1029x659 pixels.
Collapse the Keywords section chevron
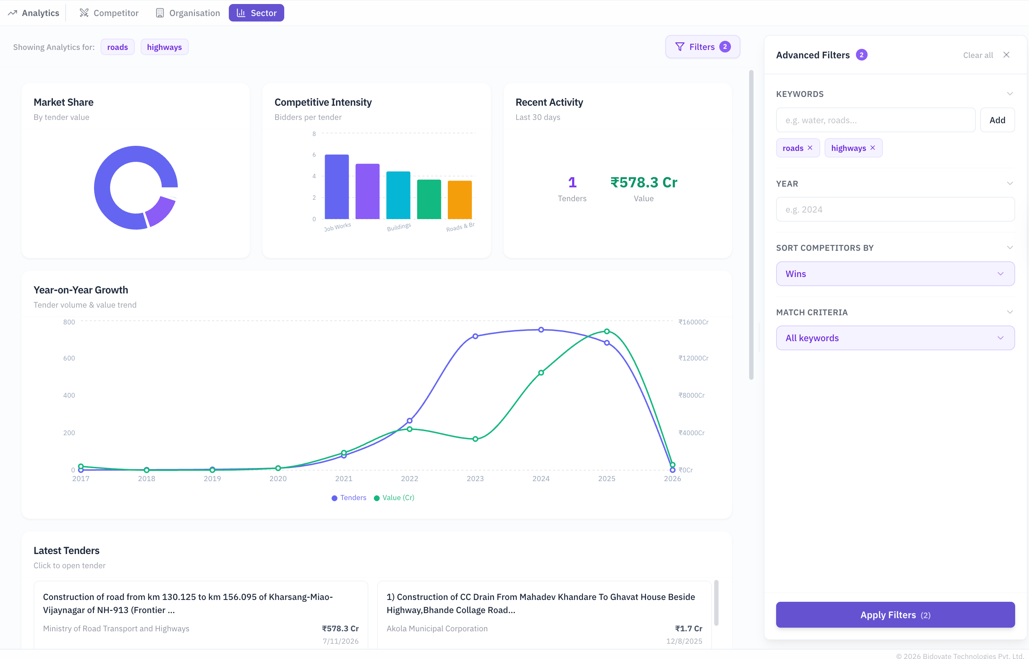tap(1010, 94)
